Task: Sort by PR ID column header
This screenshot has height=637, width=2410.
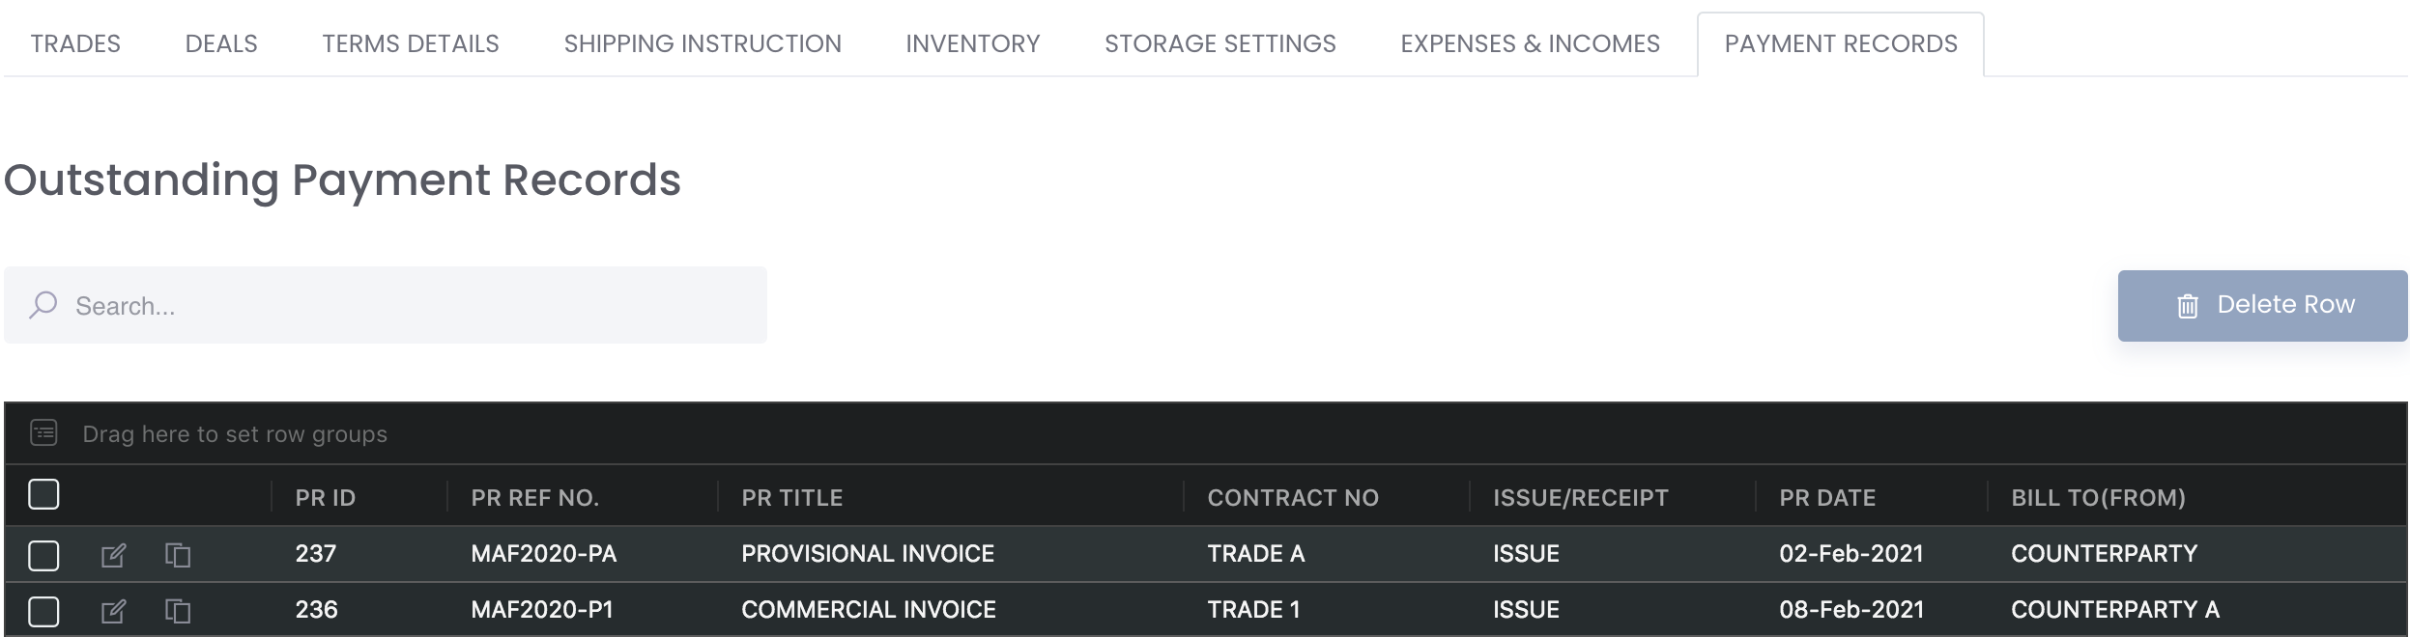Action: (326, 498)
